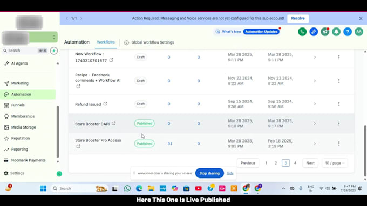Image resolution: width=367 pixels, height=206 pixels.
Task: Open the 10 / page dropdown
Action: 335,163
